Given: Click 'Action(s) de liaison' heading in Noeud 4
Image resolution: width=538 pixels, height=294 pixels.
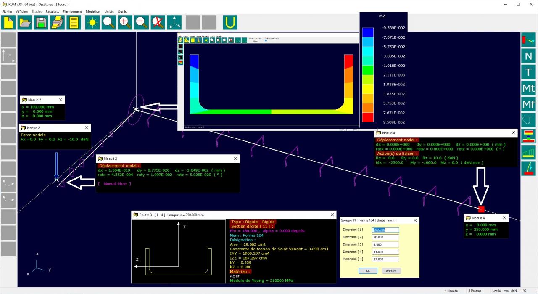Looking at the screenshot, I should coord(397,154).
